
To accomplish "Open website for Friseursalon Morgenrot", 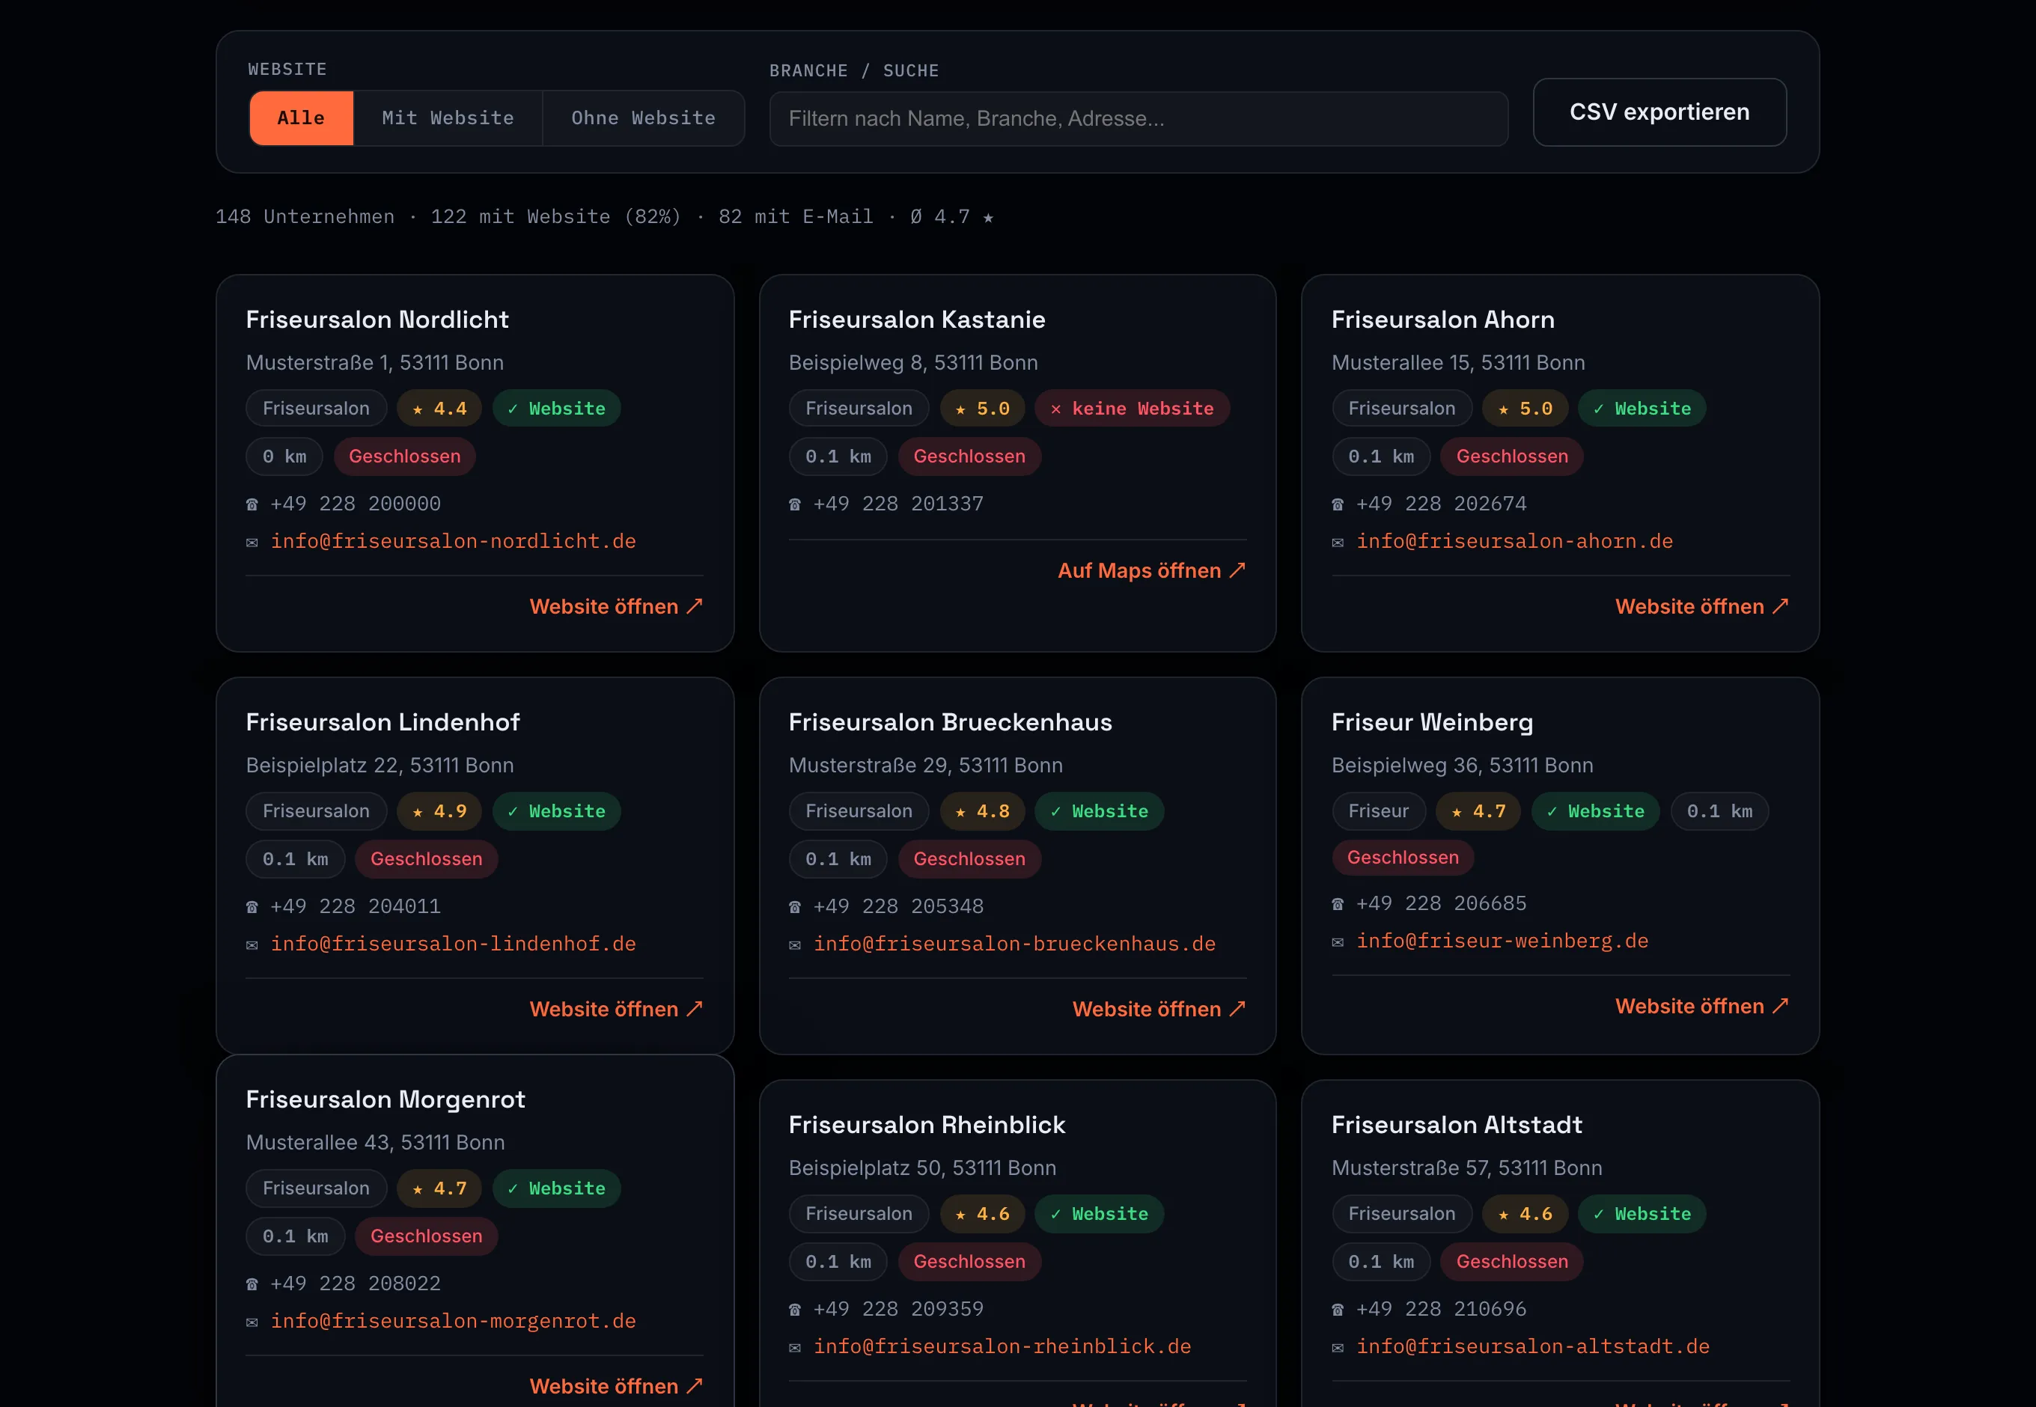I will [616, 1386].
